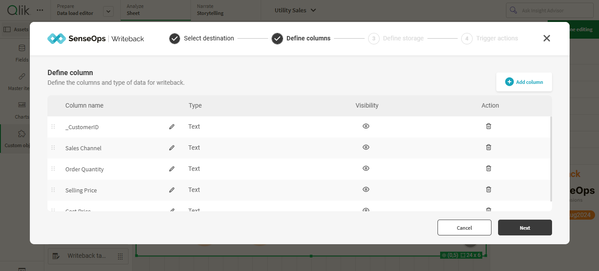Screen dimensions: 599x271
Task: Grab the drag handle of _CustomerID row
Action: click(x=53, y=126)
